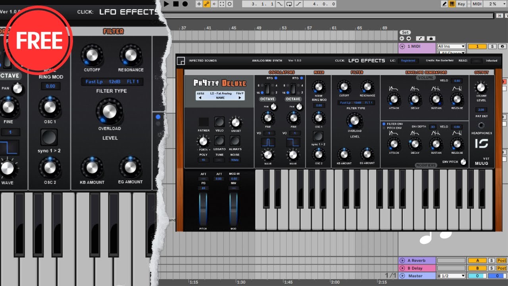Click the Post button on A Reverb
Image resolution: width=508 pixels, height=286 pixels.
[x=502, y=261]
